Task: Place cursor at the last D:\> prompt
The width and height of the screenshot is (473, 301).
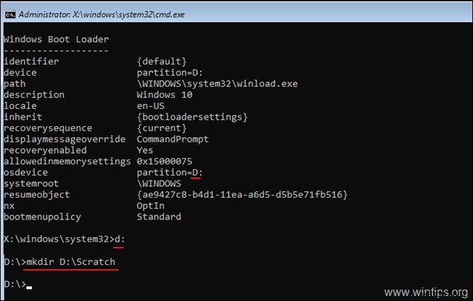Action: (27, 284)
